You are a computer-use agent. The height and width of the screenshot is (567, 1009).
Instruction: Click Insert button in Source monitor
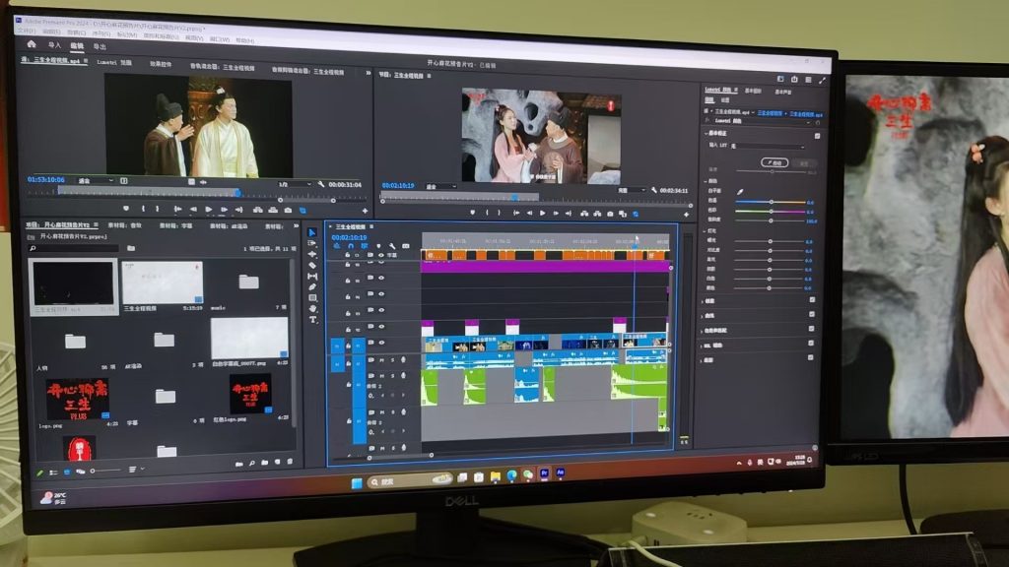(x=257, y=210)
